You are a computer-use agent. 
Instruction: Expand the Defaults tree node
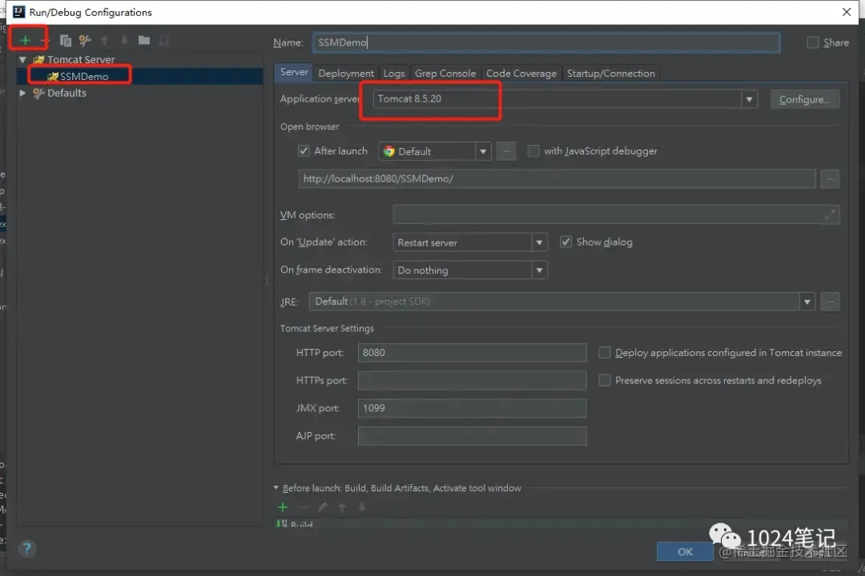(22, 93)
